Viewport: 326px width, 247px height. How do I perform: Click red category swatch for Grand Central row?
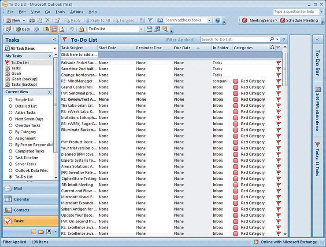pos(235,87)
